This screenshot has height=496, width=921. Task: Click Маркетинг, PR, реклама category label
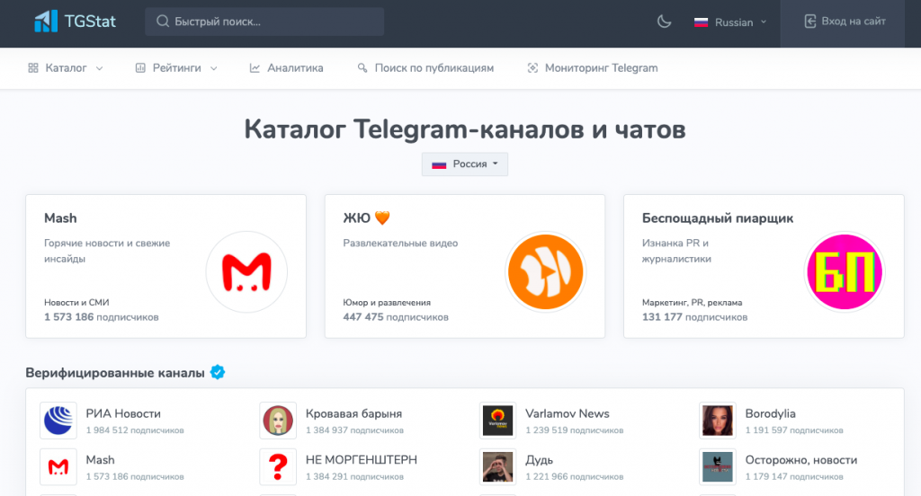point(692,302)
